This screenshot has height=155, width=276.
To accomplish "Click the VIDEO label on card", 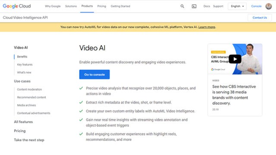I will coord(216,81).
